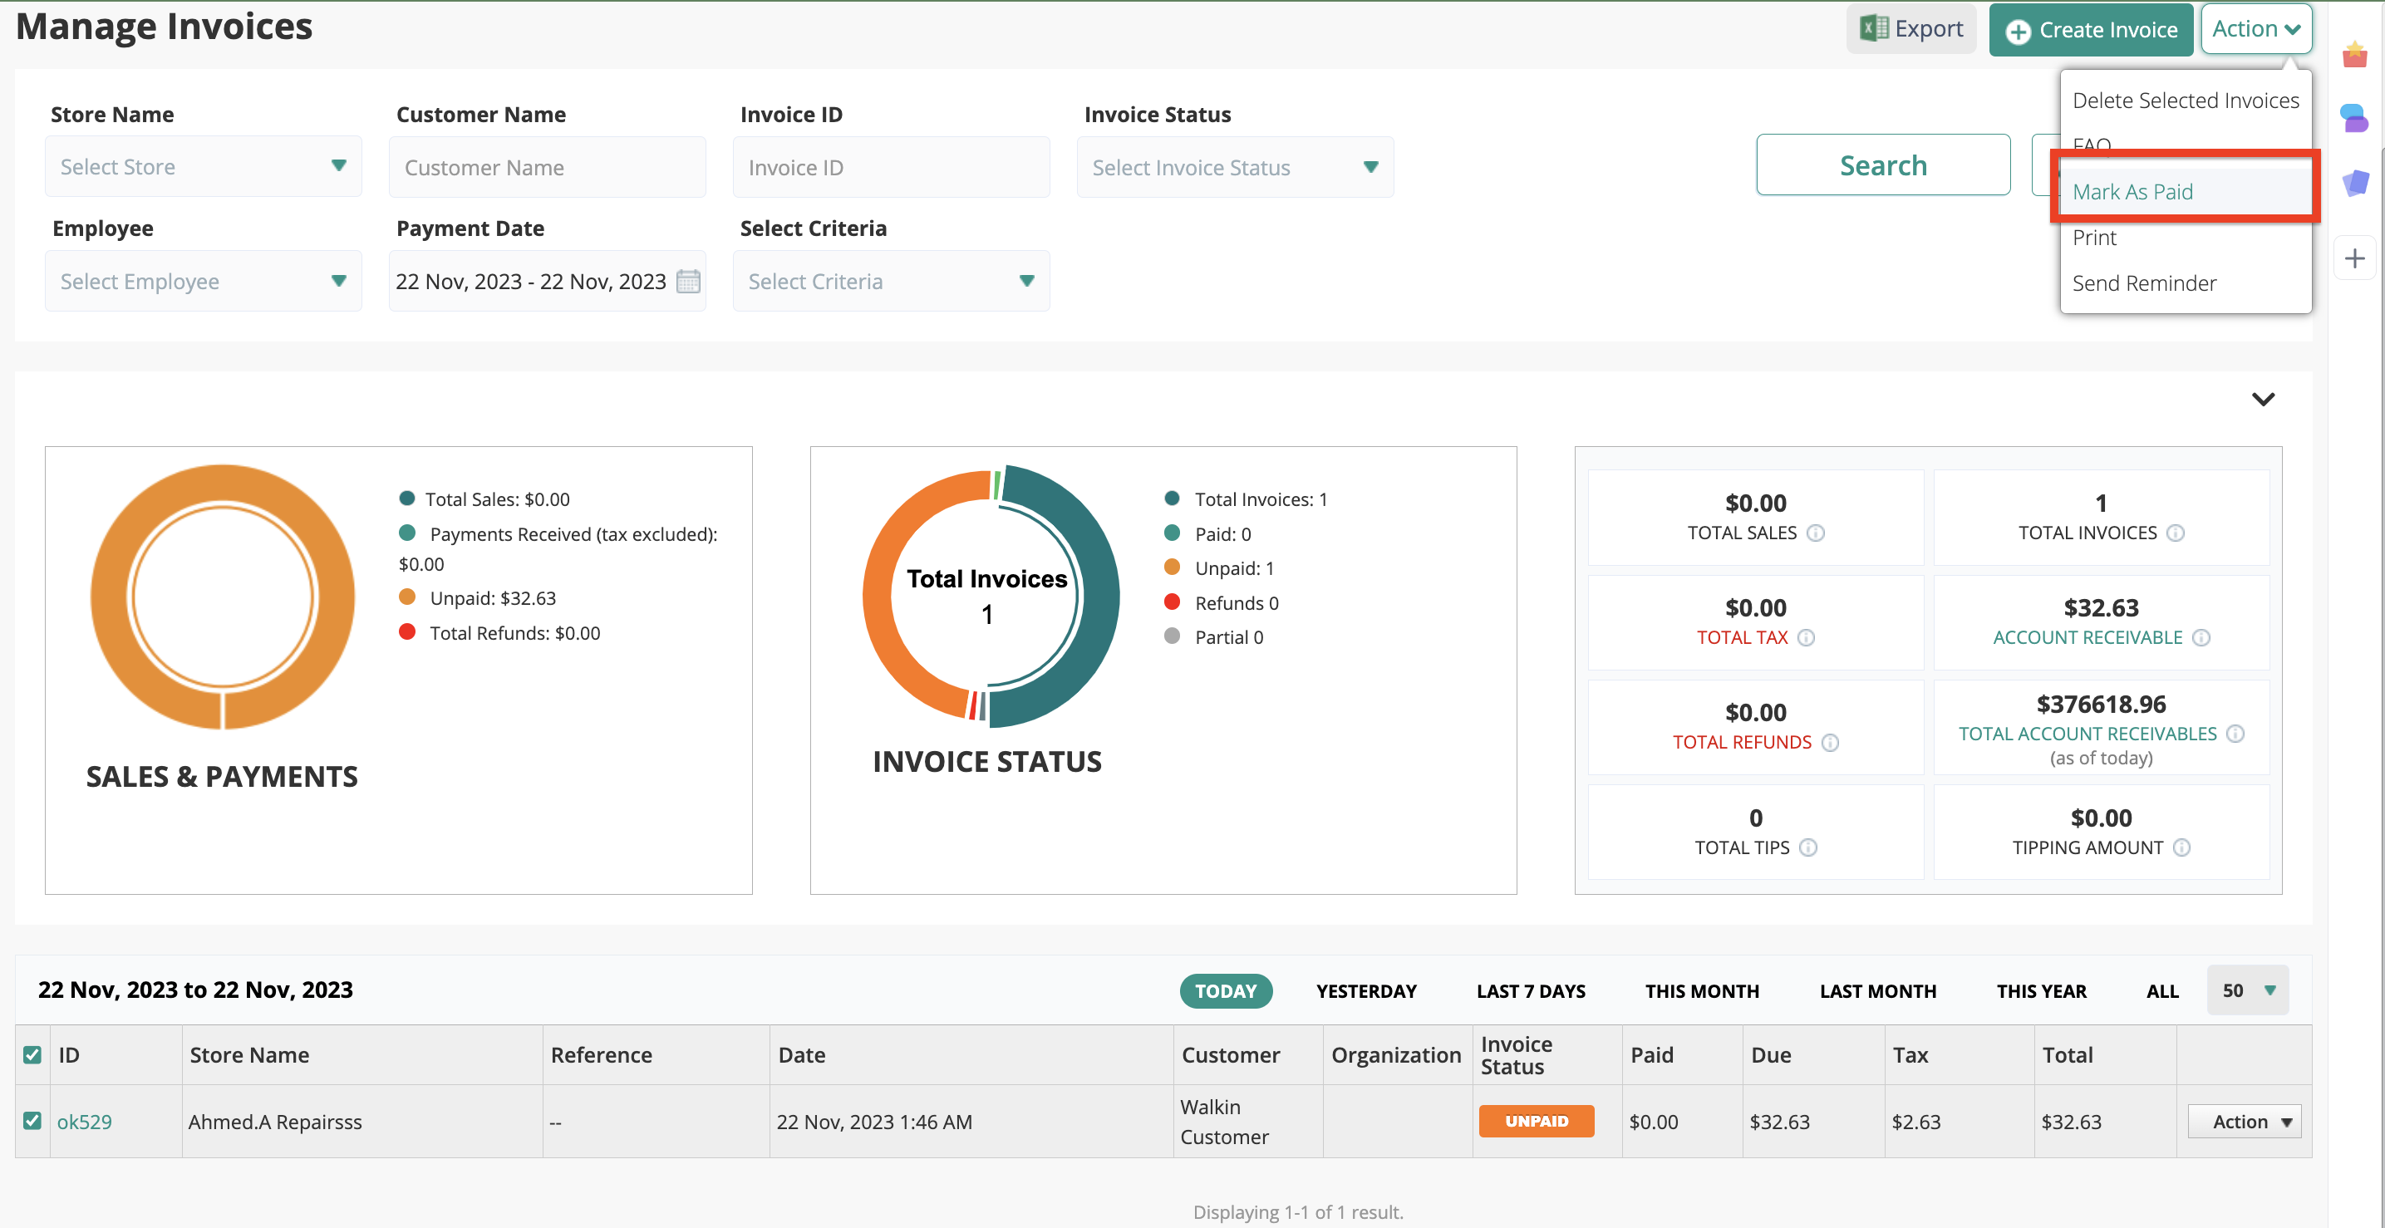
Task: Click Total Invoices legend dot in status chart
Action: click(x=1171, y=498)
